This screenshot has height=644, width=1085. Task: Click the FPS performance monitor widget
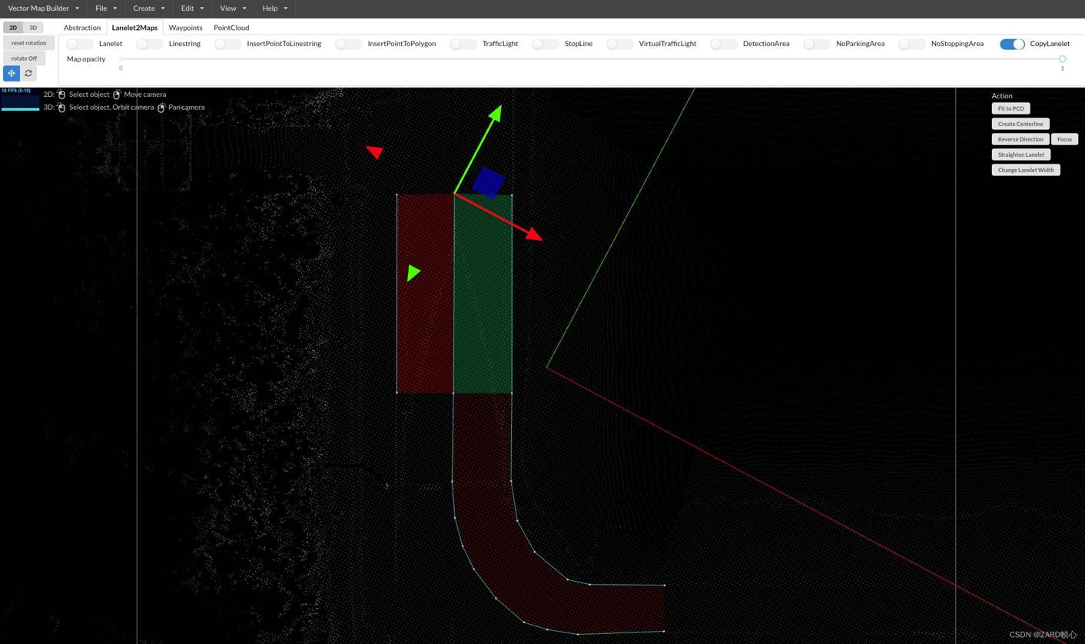click(20, 100)
